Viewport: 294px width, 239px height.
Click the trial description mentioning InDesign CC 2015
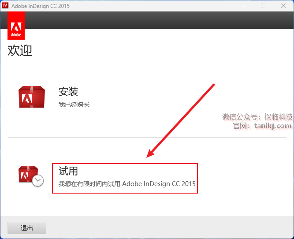(x=127, y=183)
